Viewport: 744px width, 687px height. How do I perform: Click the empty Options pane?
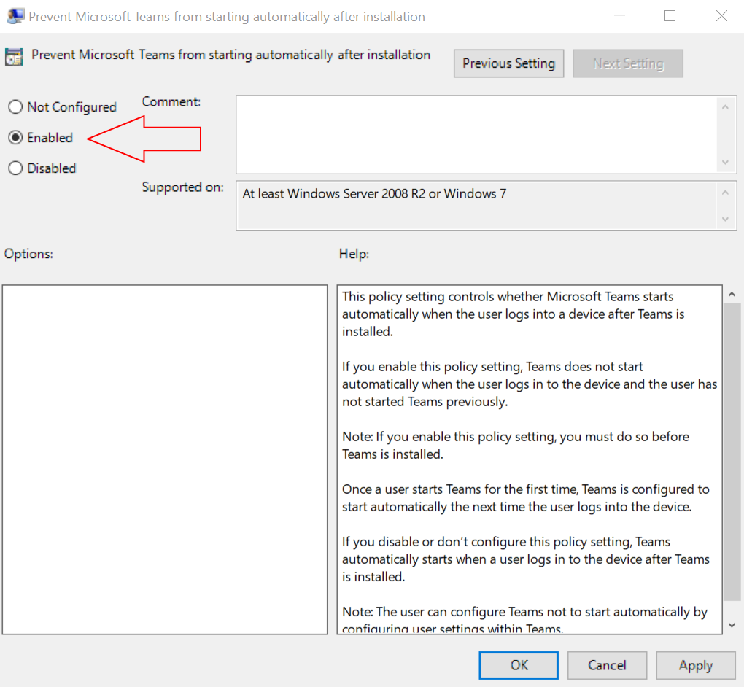(165, 459)
